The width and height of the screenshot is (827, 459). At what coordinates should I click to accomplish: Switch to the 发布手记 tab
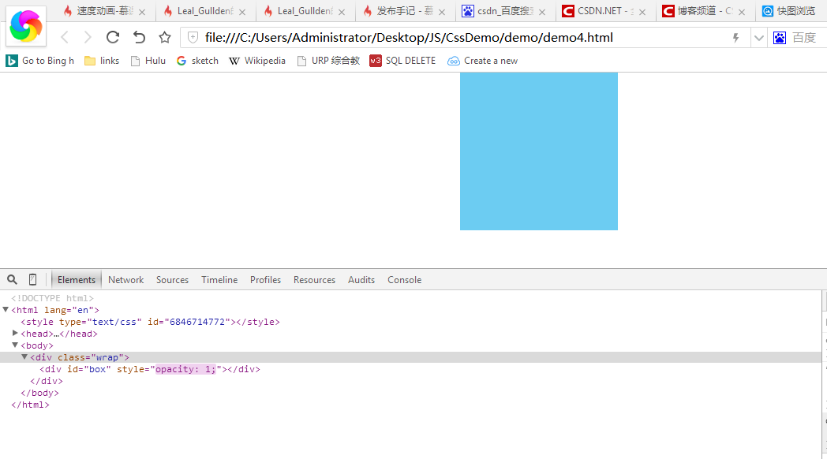click(x=405, y=11)
